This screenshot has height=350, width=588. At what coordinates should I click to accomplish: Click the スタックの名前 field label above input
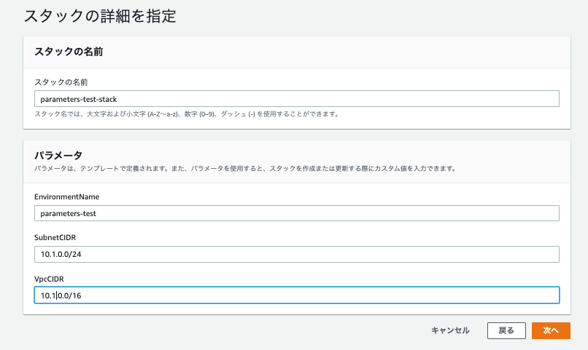pos(61,82)
